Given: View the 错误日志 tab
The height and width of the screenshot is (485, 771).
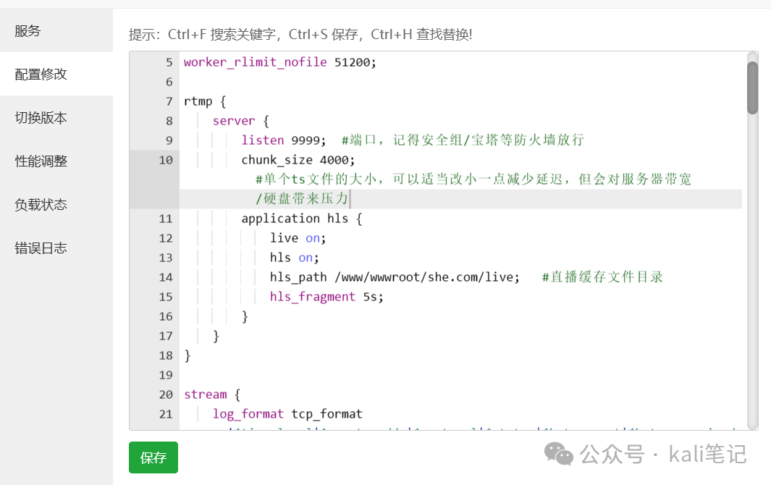Looking at the screenshot, I should point(41,248).
